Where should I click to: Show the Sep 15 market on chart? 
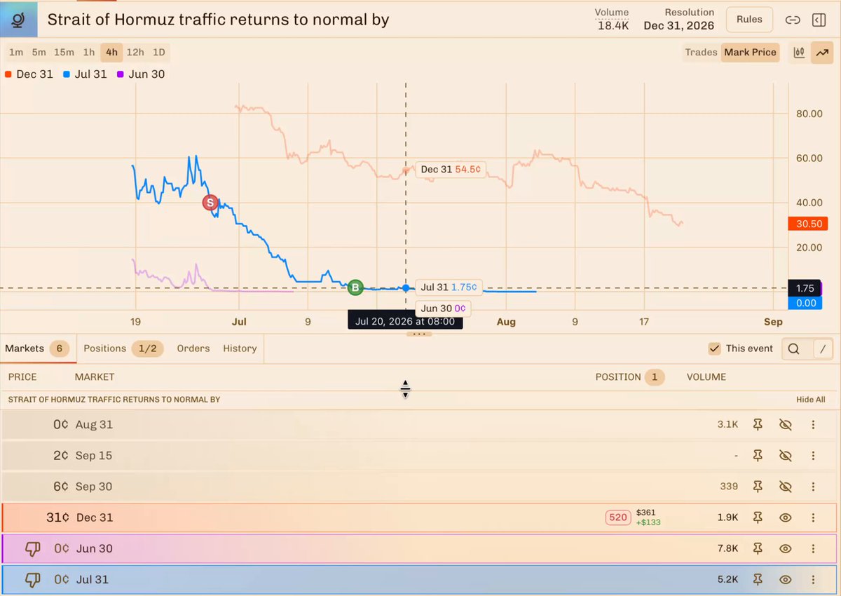786,456
